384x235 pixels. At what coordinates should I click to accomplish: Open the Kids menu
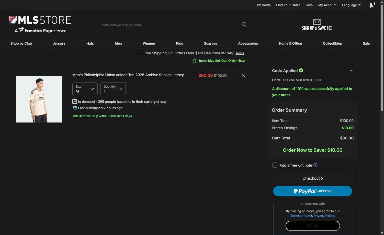(179, 43)
